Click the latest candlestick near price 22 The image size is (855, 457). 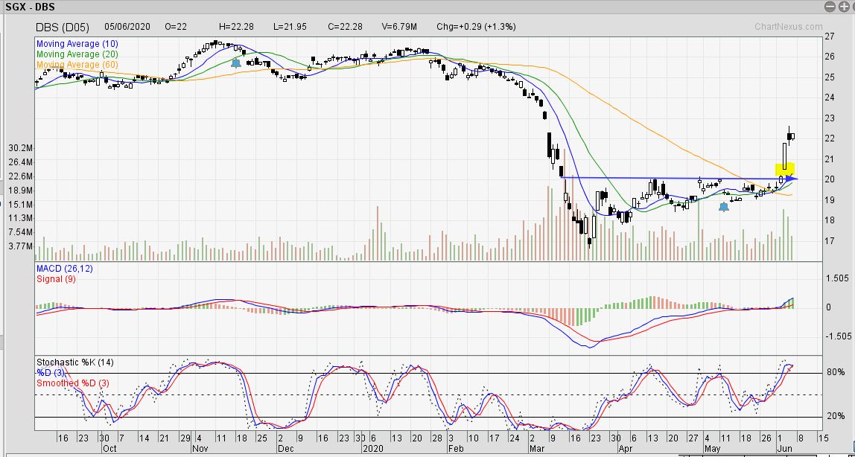tap(792, 136)
